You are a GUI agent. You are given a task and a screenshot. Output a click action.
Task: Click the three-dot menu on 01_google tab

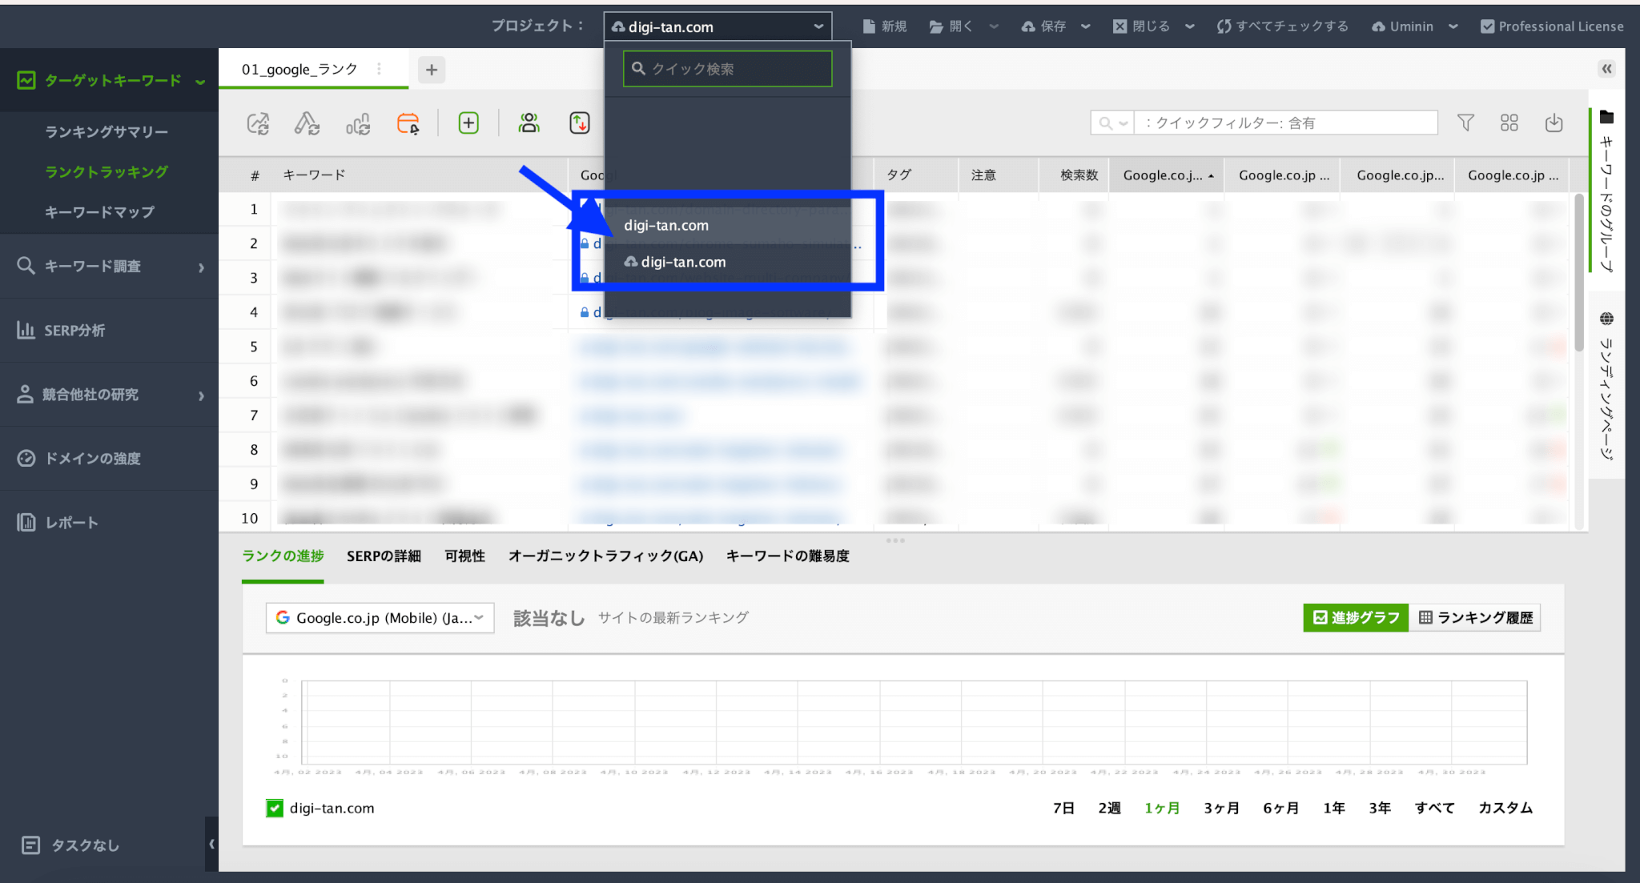[x=379, y=70]
